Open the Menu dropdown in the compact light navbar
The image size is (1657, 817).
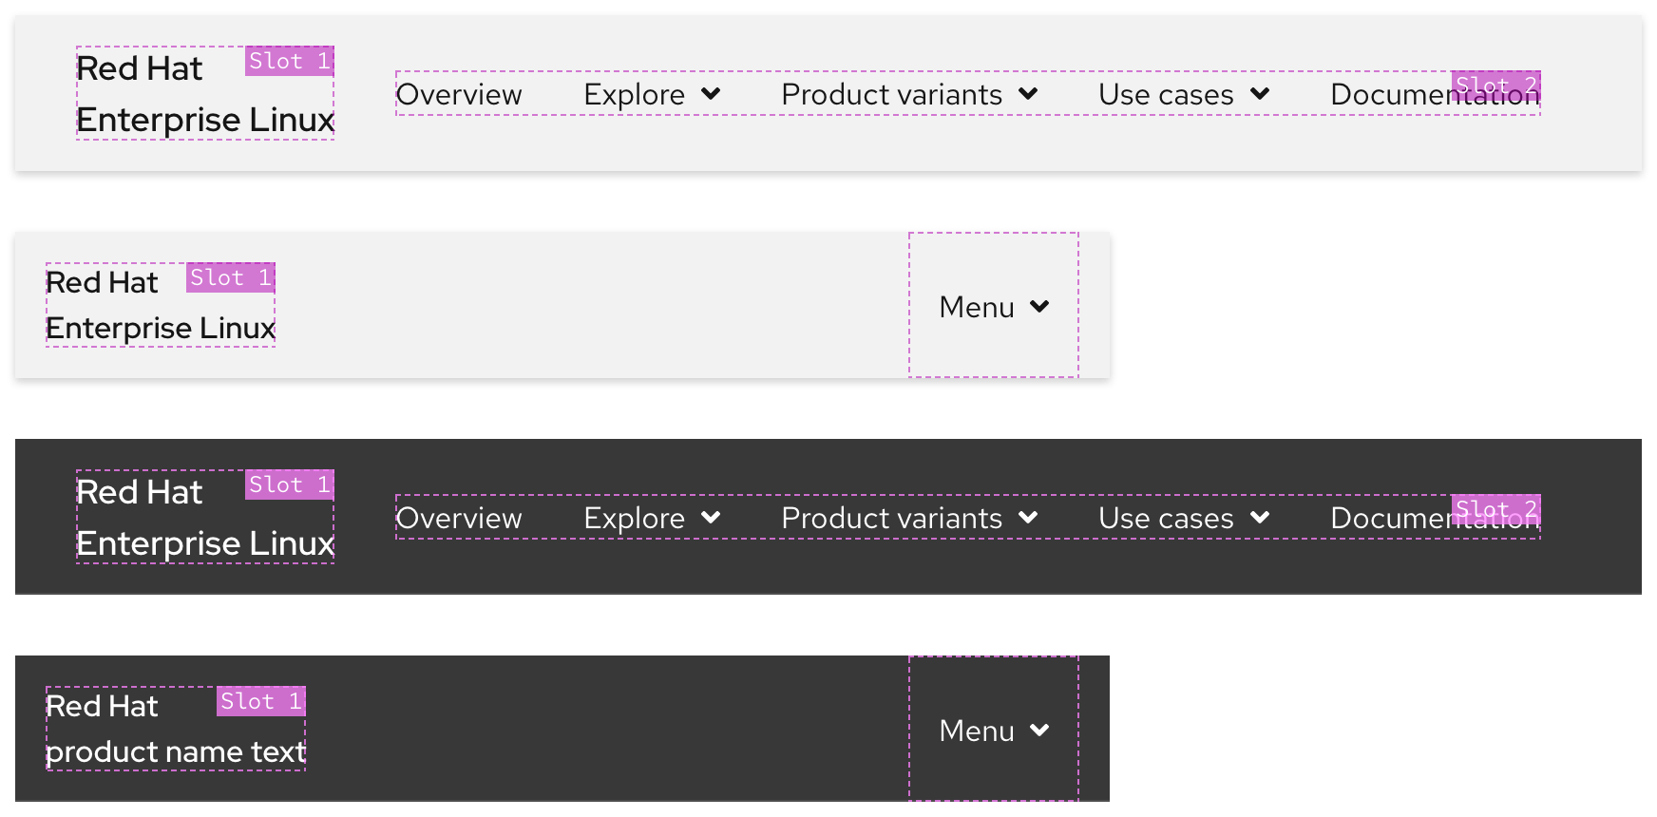(992, 306)
